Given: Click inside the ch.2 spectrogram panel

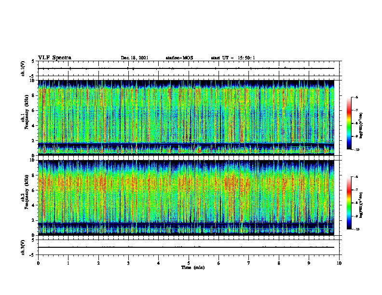Looking at the screenshot, I should point(186,198).
